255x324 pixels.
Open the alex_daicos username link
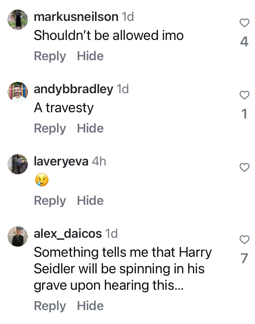click(67, 234)
